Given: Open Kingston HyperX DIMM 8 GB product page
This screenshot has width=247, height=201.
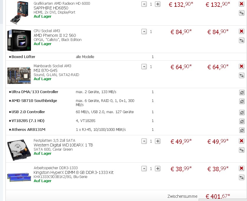Looking at the screenshot, I should (x=73, y=172).
